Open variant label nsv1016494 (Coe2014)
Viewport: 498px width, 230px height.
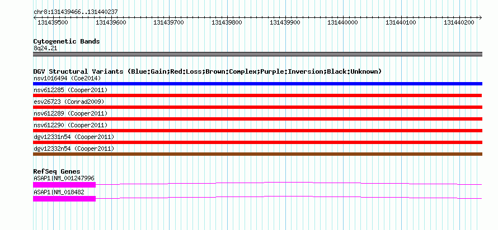[x=67, y=78]
